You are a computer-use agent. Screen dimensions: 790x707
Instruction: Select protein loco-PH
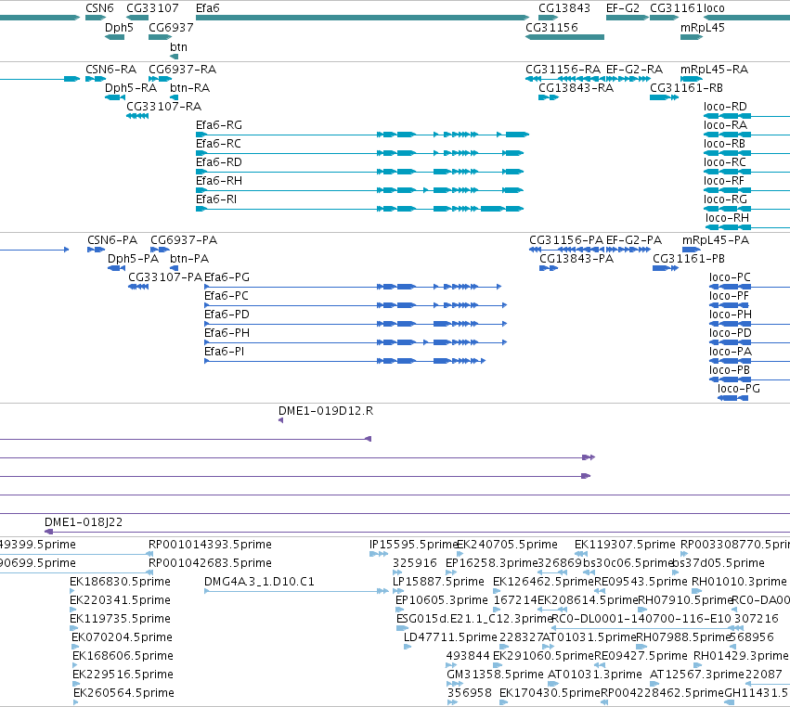pyautogui.click(x=750, y=324)
